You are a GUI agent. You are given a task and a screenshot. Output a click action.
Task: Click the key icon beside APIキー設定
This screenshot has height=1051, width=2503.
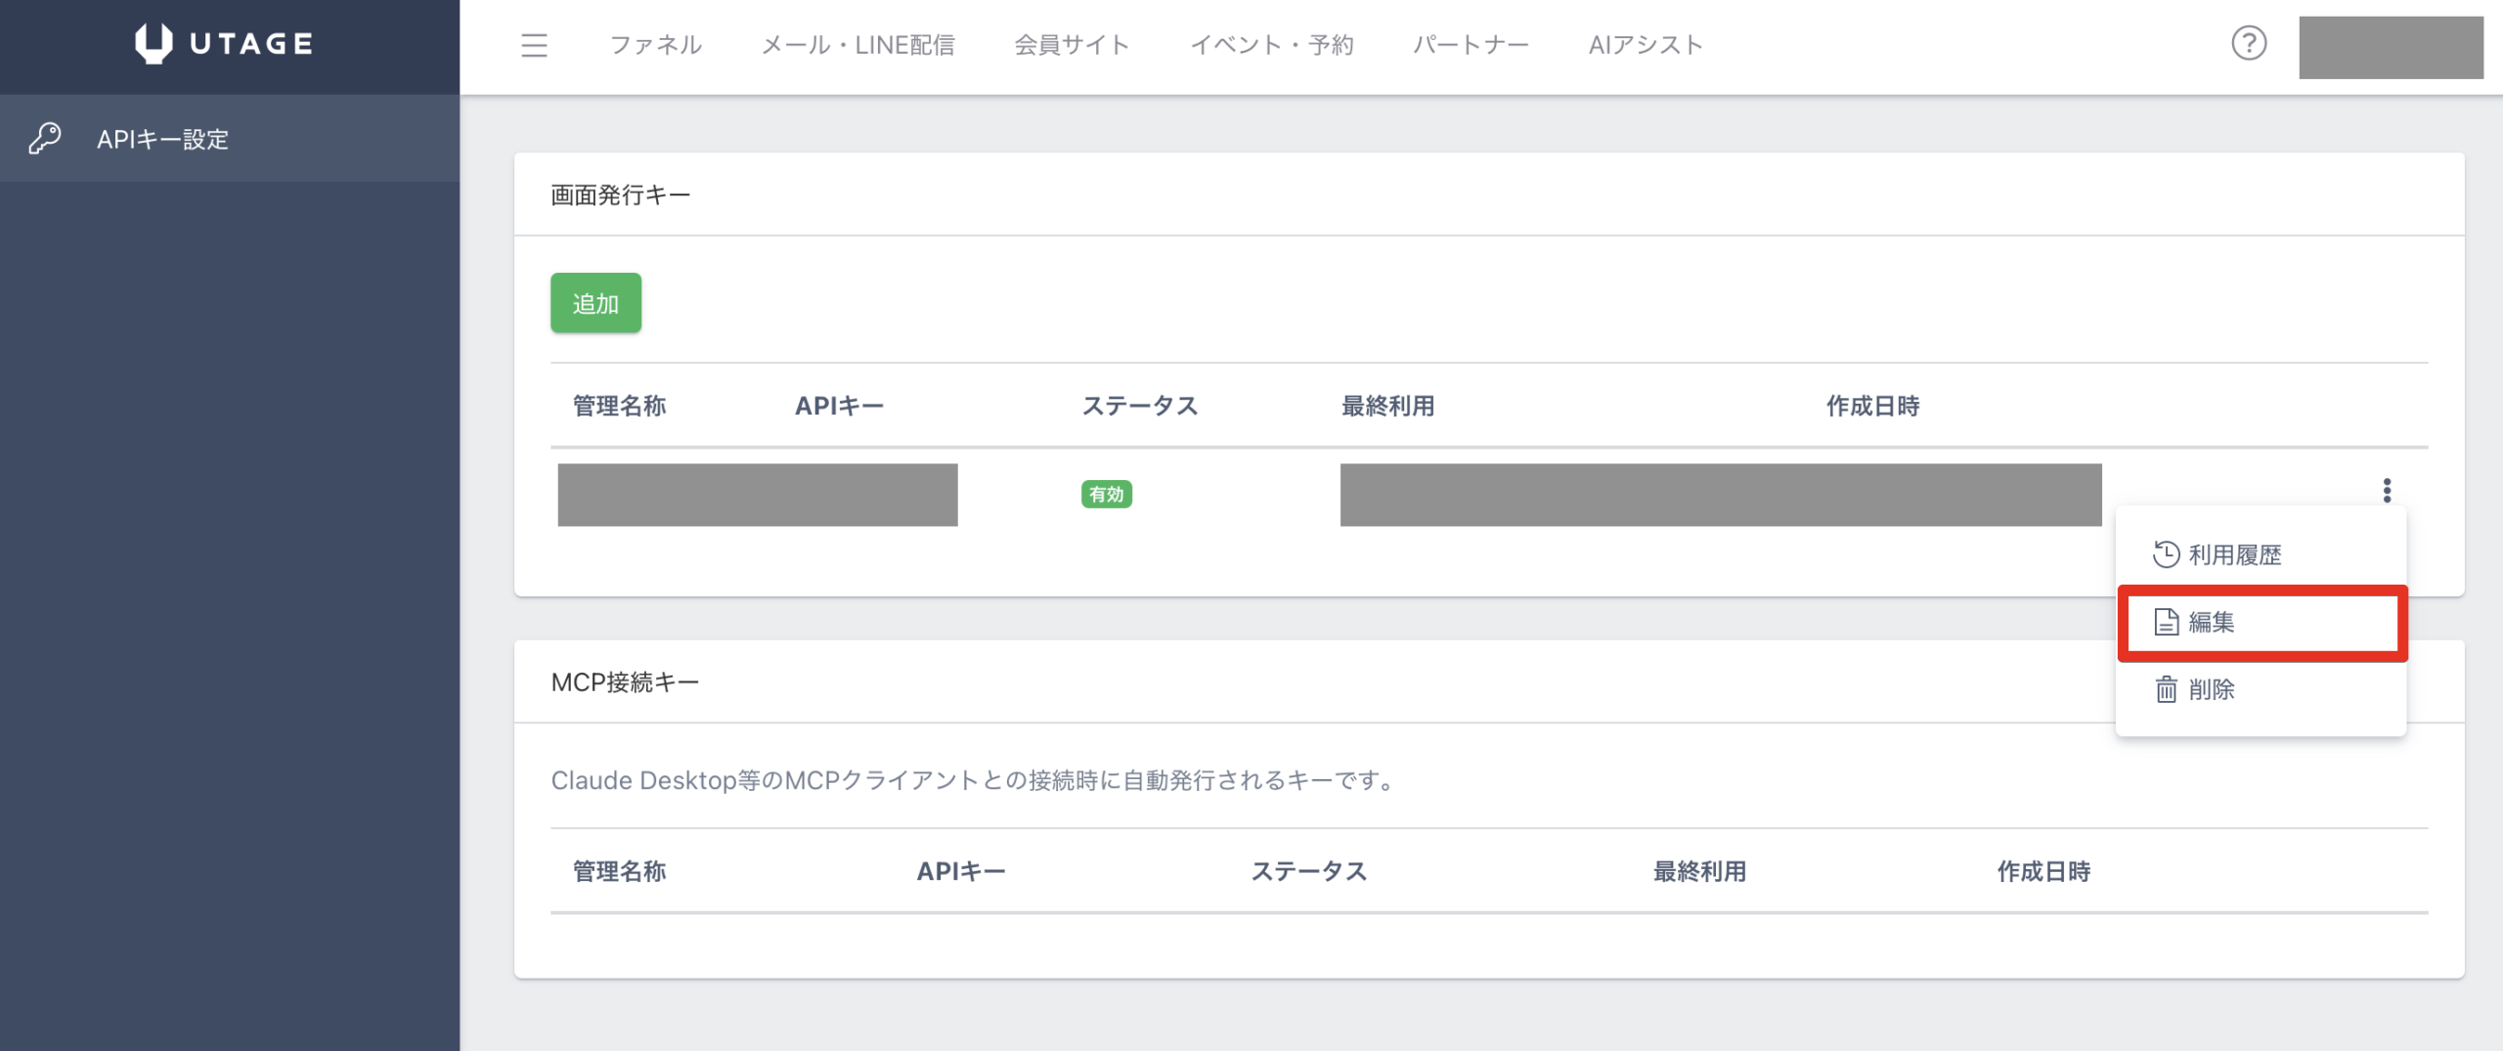45,139
